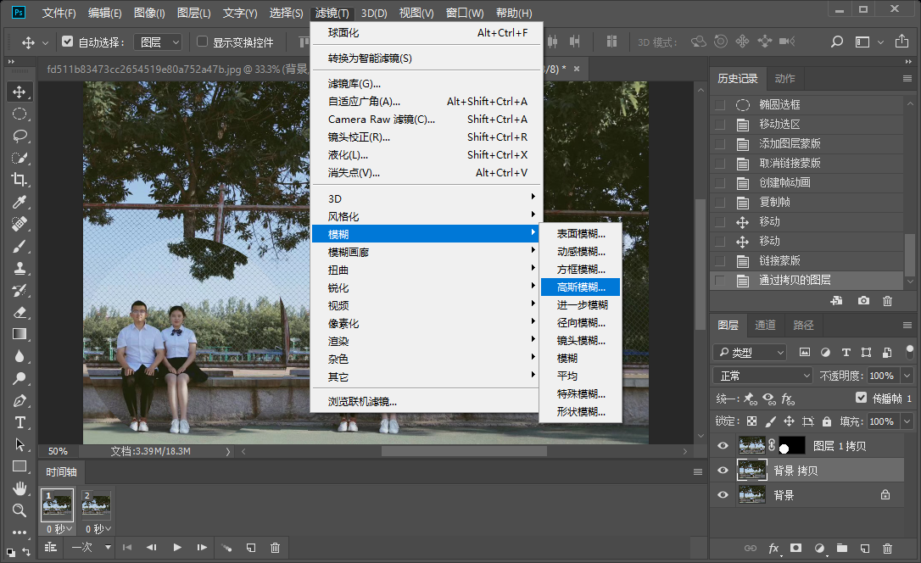Go to the first frame

coord(127,547)
